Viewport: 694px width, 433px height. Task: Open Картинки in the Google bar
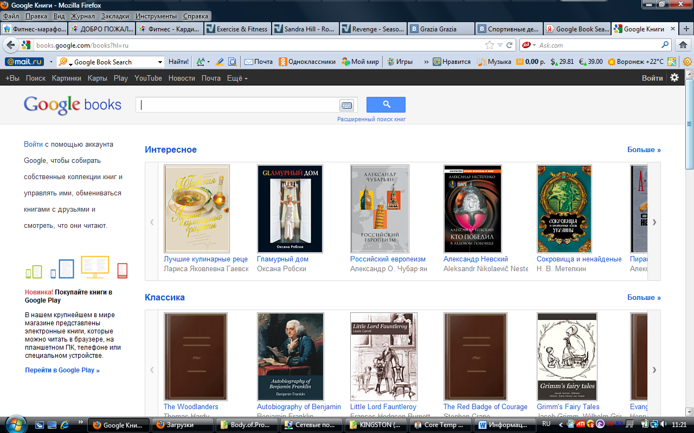coord(66,78)
